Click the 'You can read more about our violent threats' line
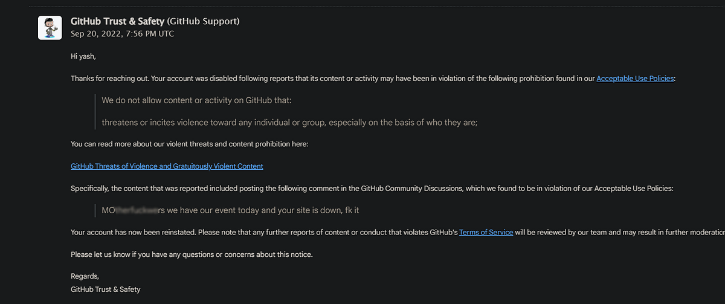725x304 pixels. [x=189, y=144]
